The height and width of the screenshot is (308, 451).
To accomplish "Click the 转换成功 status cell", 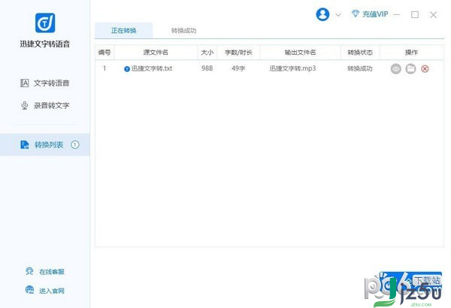I will pyautogui.click(x=360, y=68).
